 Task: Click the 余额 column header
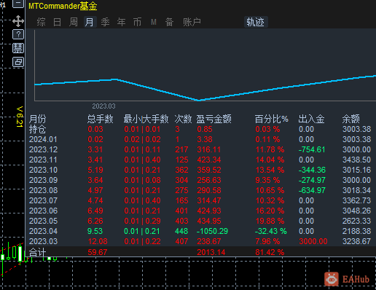(x=351, y=119)
